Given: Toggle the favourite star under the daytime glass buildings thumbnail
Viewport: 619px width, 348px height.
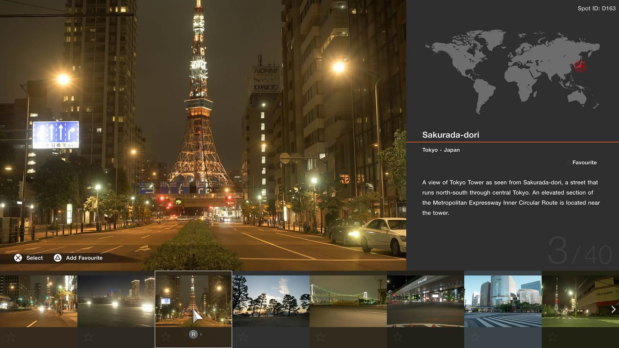Looking at the screenshot, I should point(475,337).
